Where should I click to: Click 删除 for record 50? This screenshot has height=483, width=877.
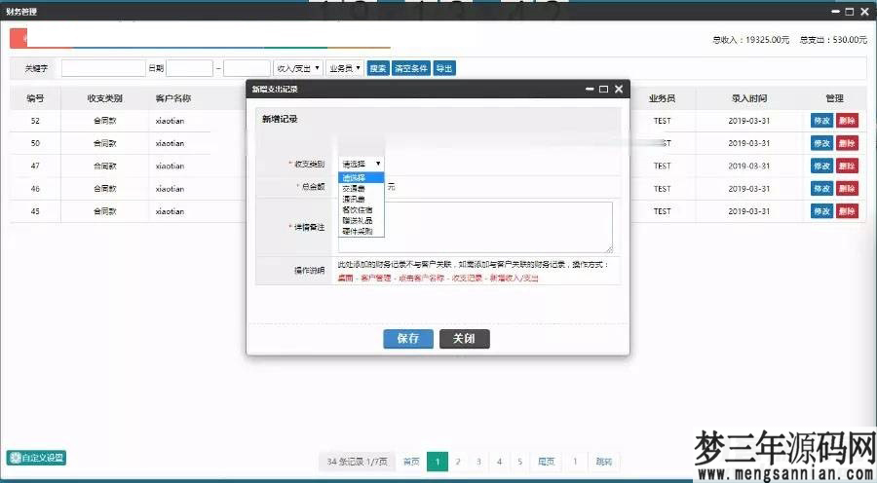tap(847, 143)
